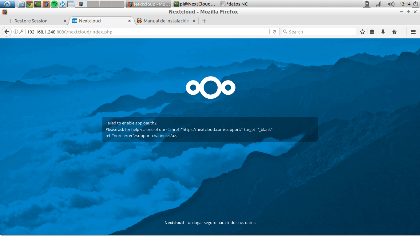Switch to Manual de instalación tab
This screenshot has height=236, width=420.
click(166, 21)
